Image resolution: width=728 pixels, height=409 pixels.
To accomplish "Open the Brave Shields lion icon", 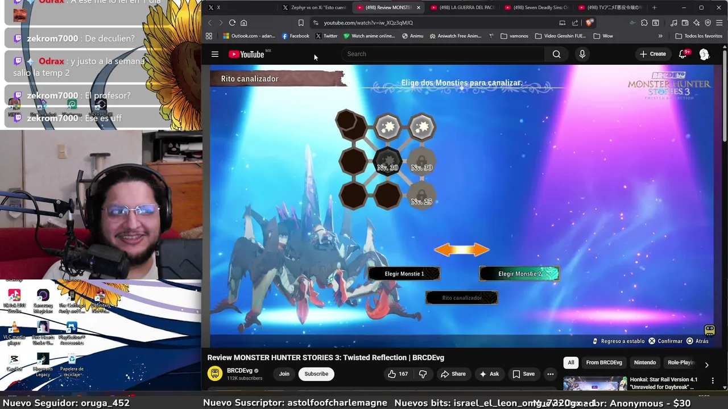I will (589, 23).
